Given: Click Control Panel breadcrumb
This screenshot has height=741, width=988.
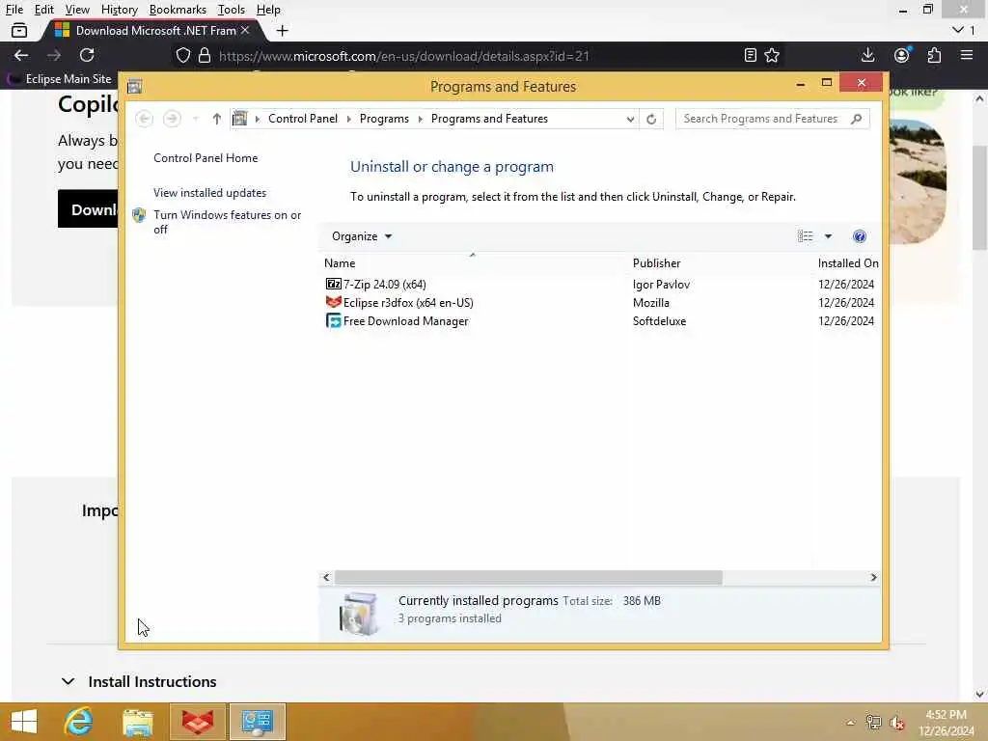Looking at the screenshot, I should pos(302,119).
